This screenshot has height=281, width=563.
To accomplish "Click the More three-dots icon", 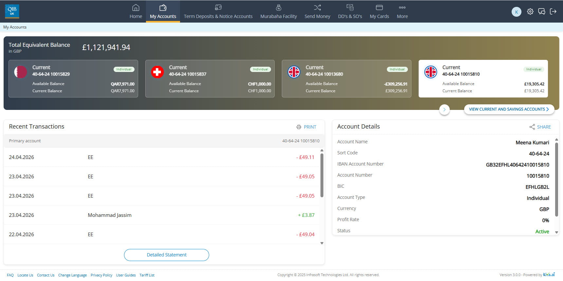I will pyautogui.click(x=402, y=8).
